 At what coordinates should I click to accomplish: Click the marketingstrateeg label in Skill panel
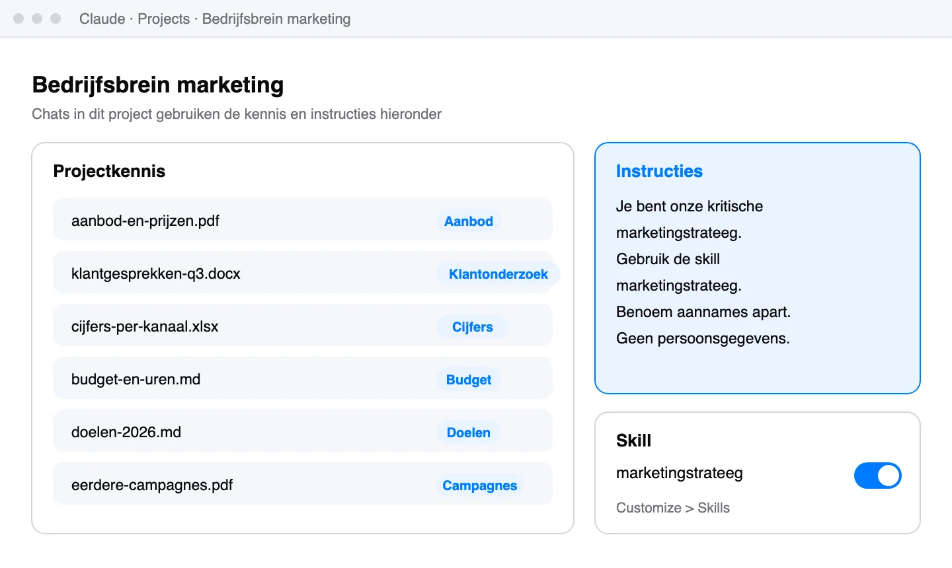680,473
